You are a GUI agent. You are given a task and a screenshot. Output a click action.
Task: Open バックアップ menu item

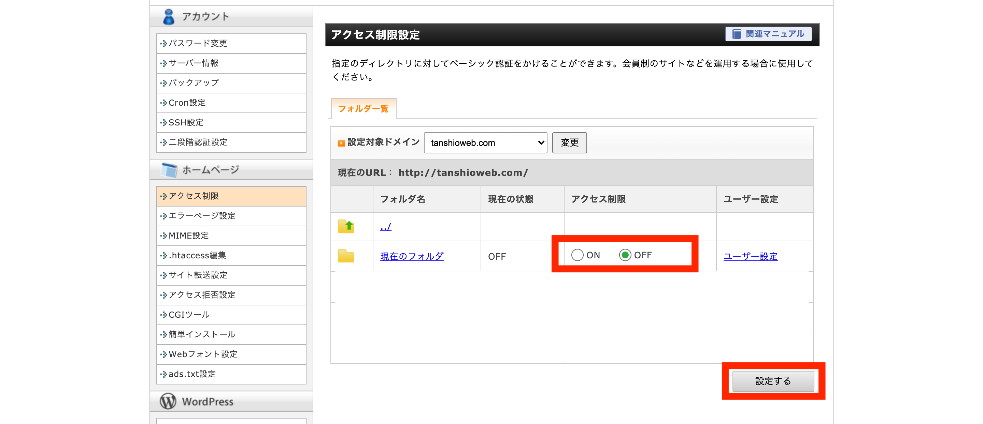tap(231, 83)
